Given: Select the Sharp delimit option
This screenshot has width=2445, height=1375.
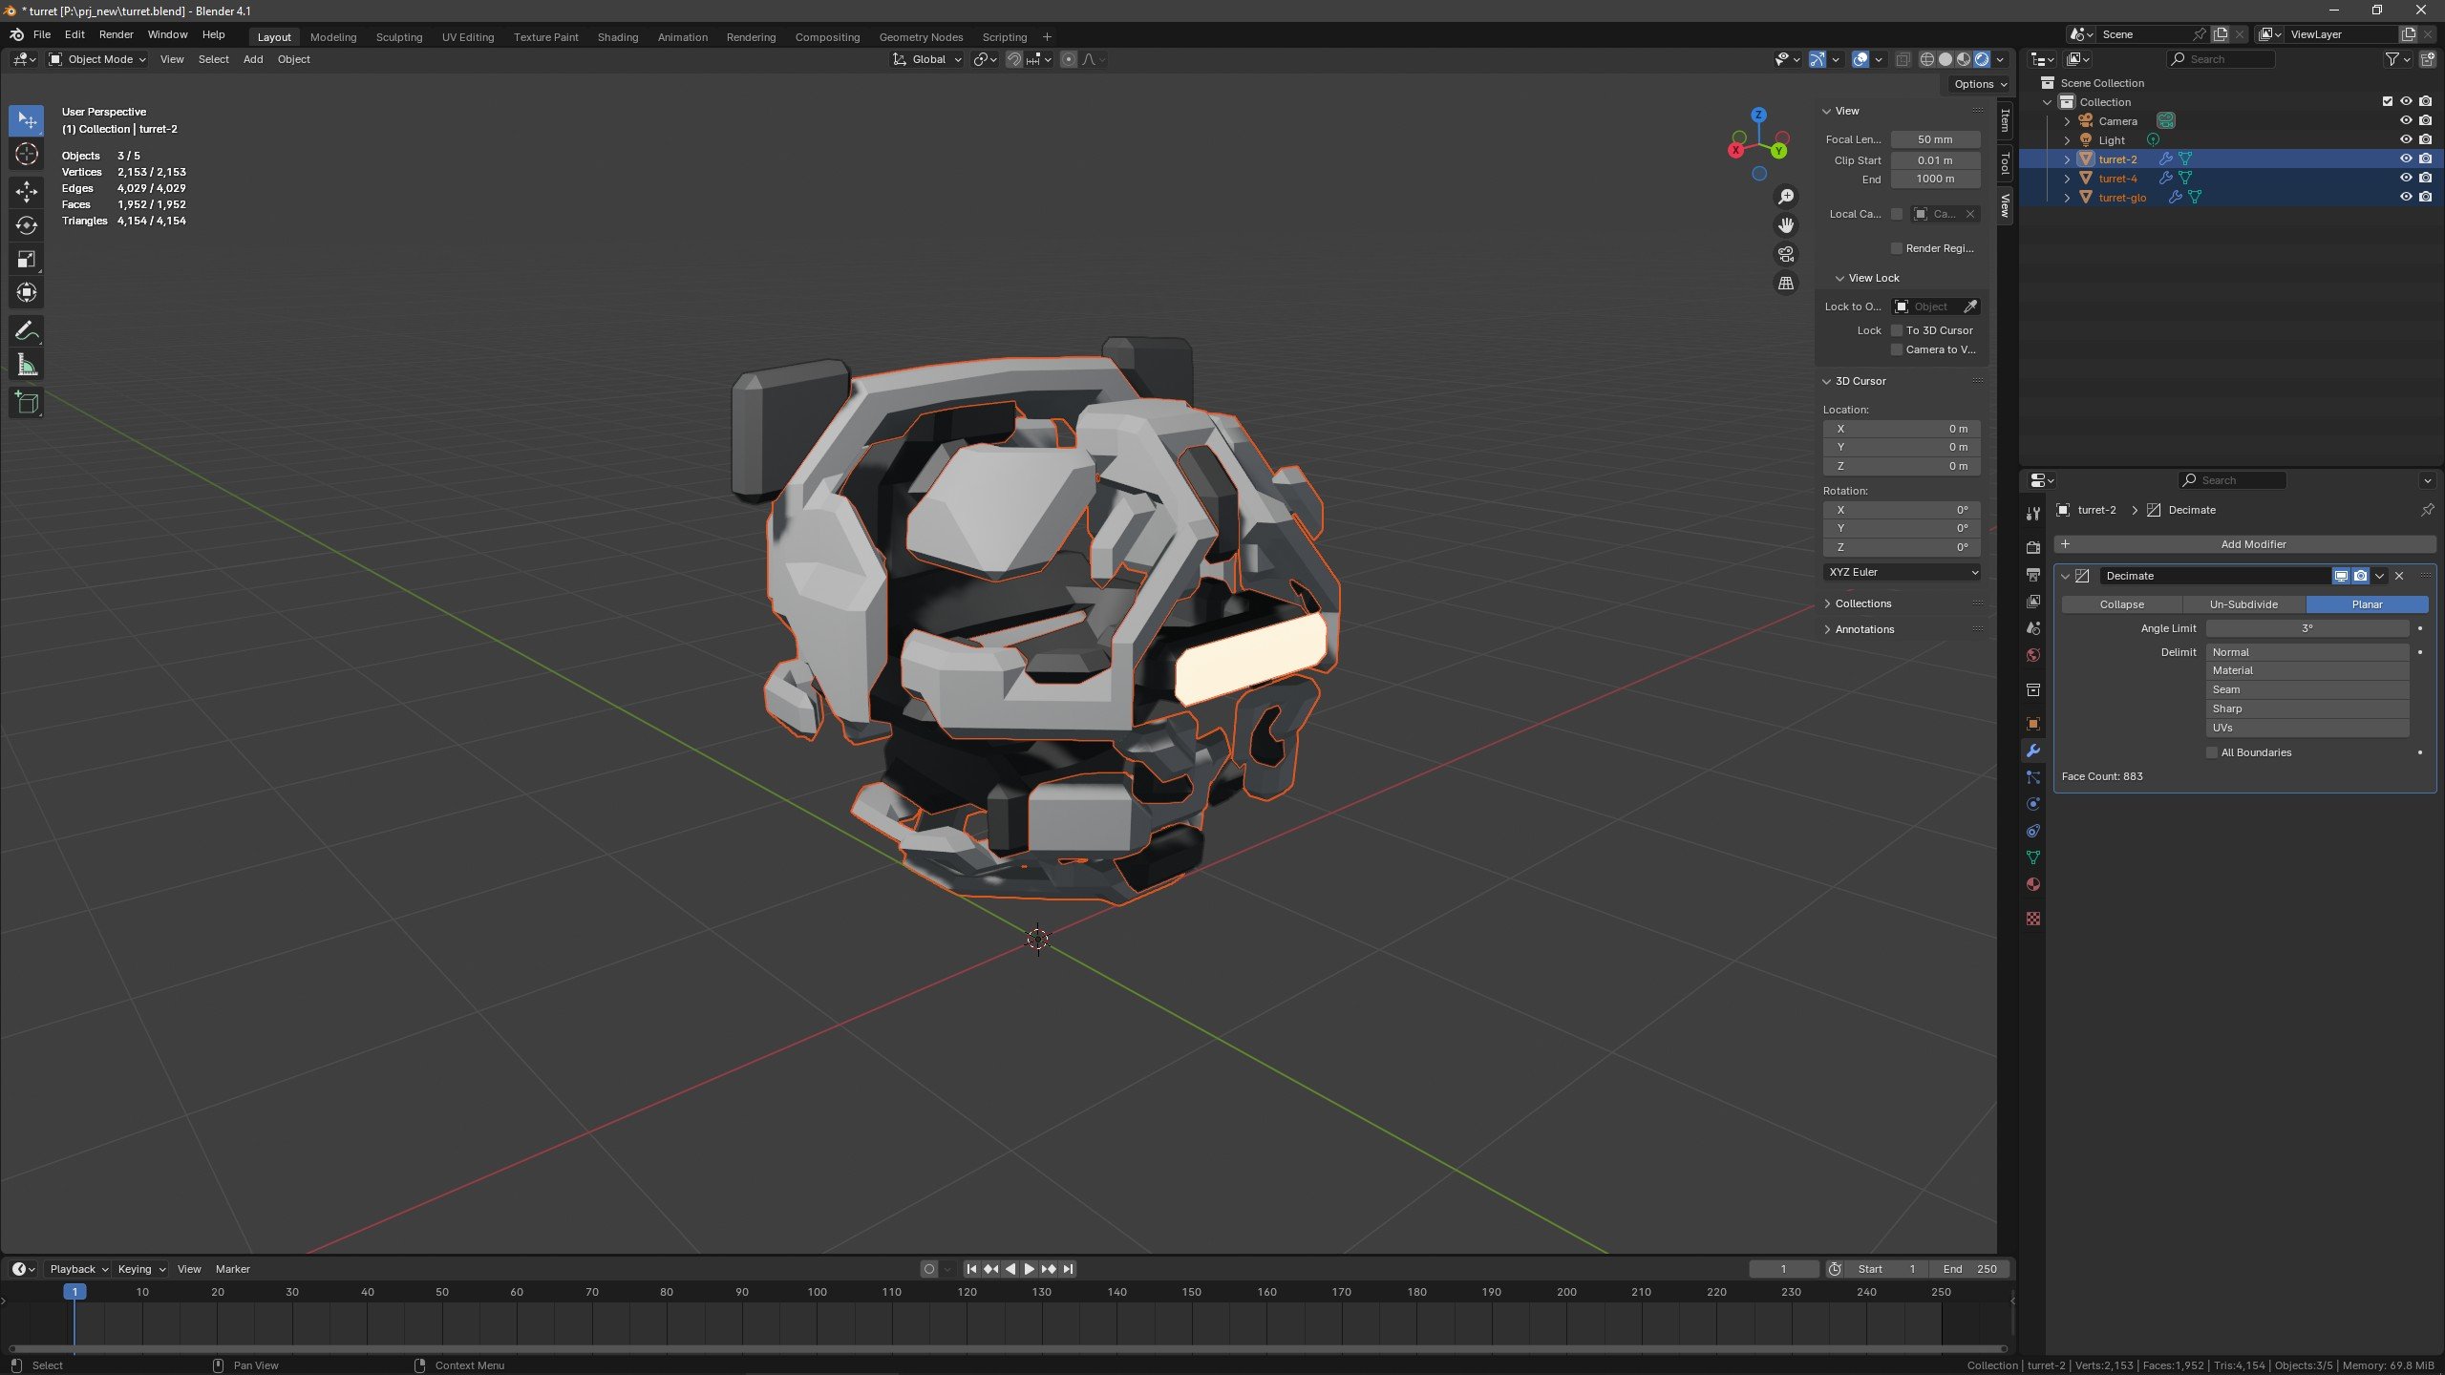Looking at the screenshot, I should [x=2307, y=709].
